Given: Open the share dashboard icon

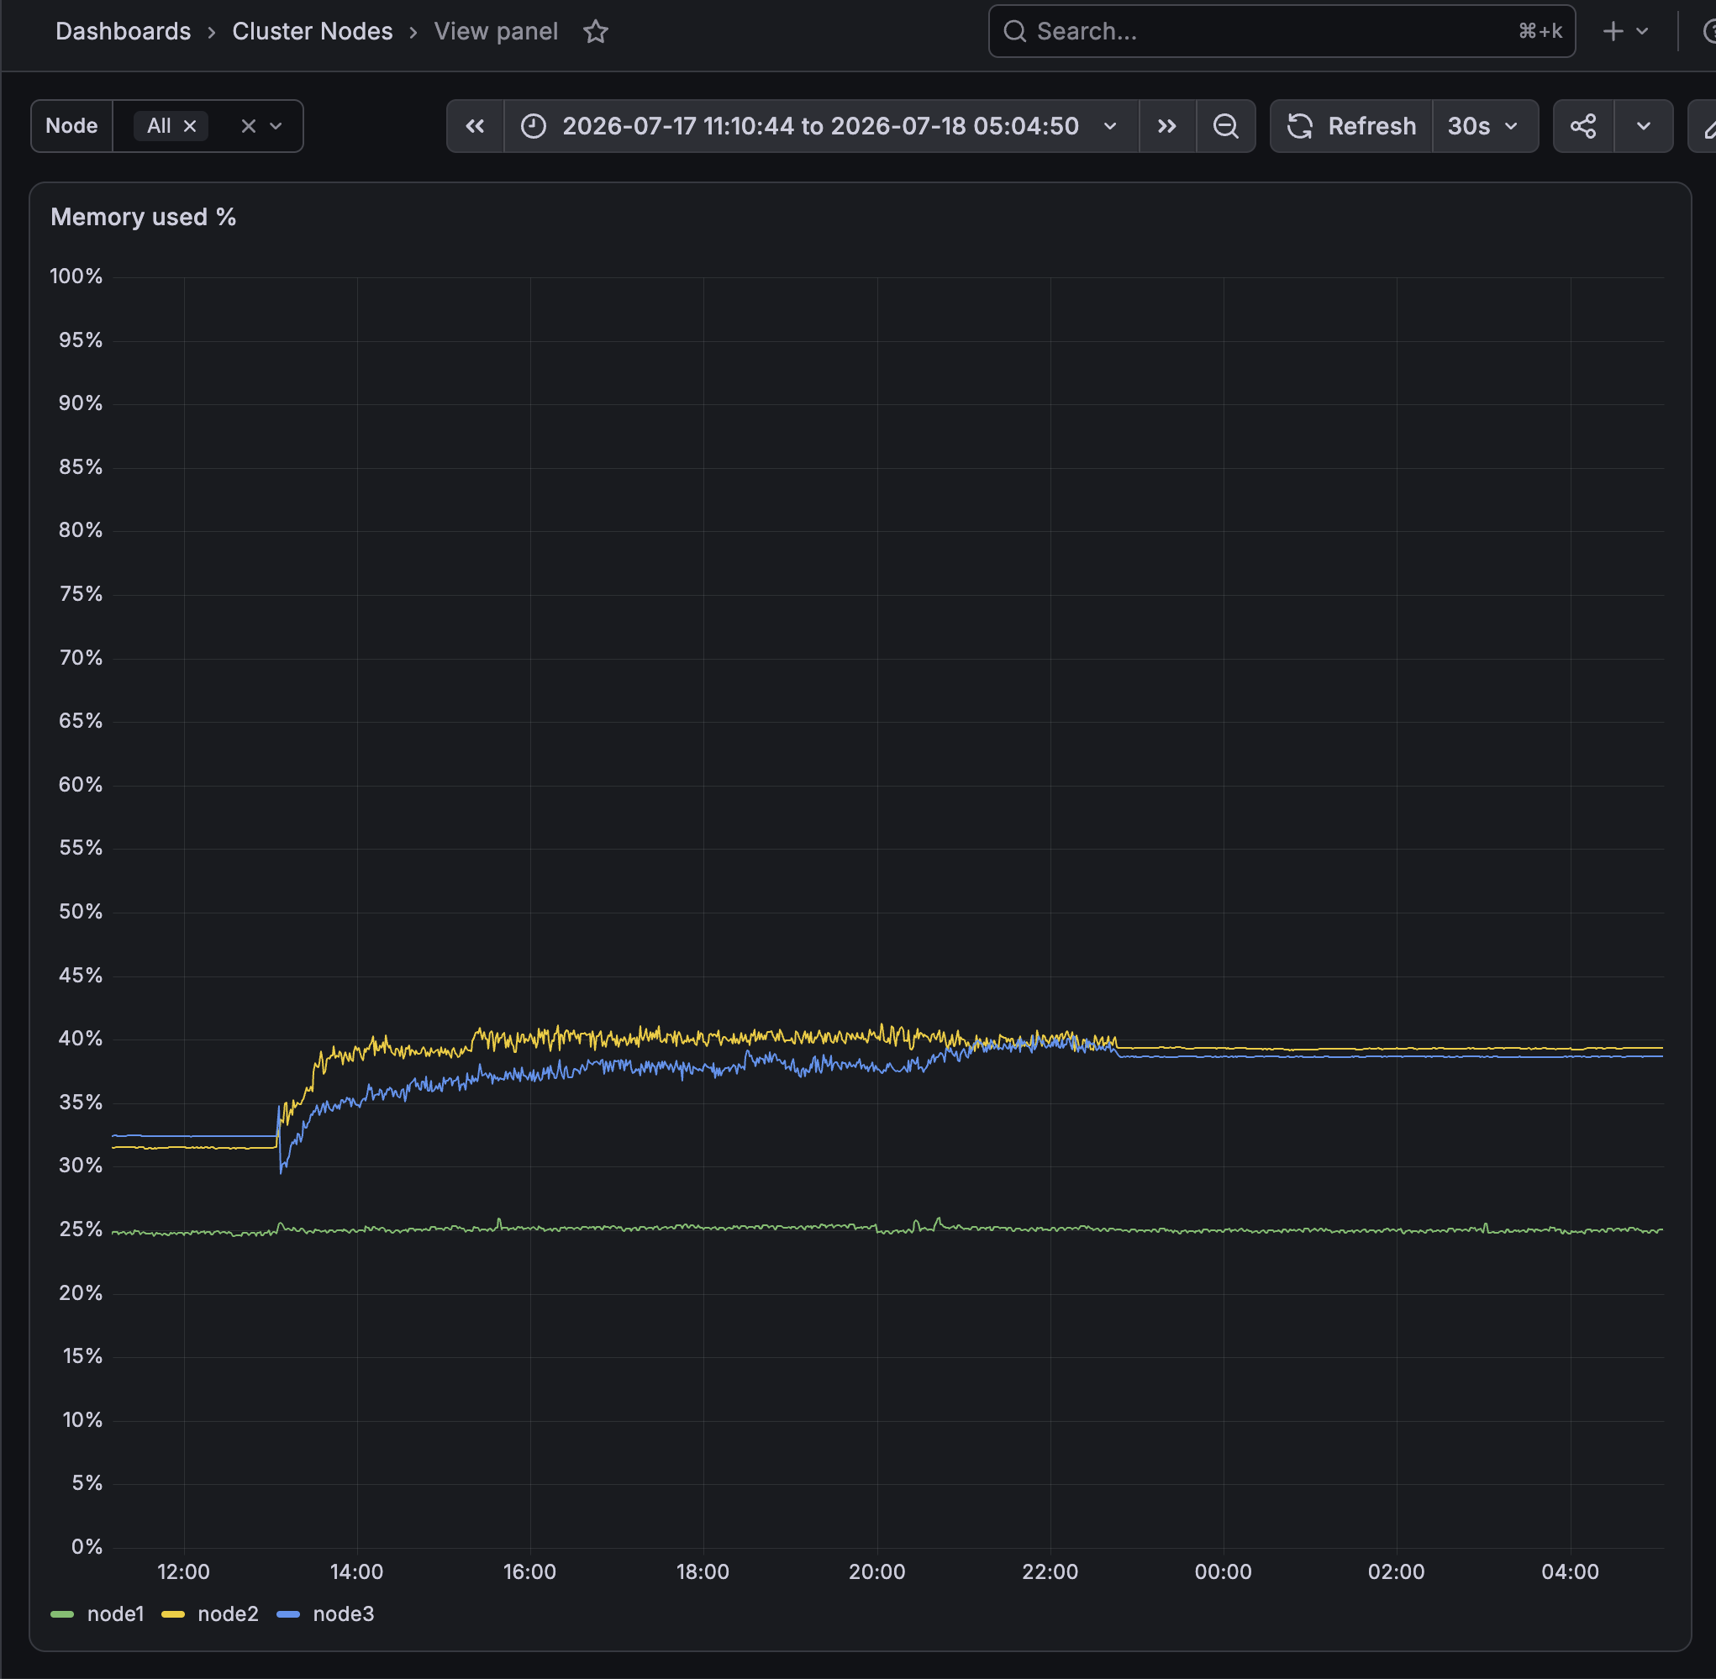Looking at the screenshot, I should 1584,126.
